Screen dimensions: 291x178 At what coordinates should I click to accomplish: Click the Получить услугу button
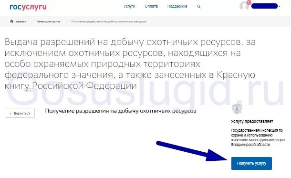[x=251, y=163]
